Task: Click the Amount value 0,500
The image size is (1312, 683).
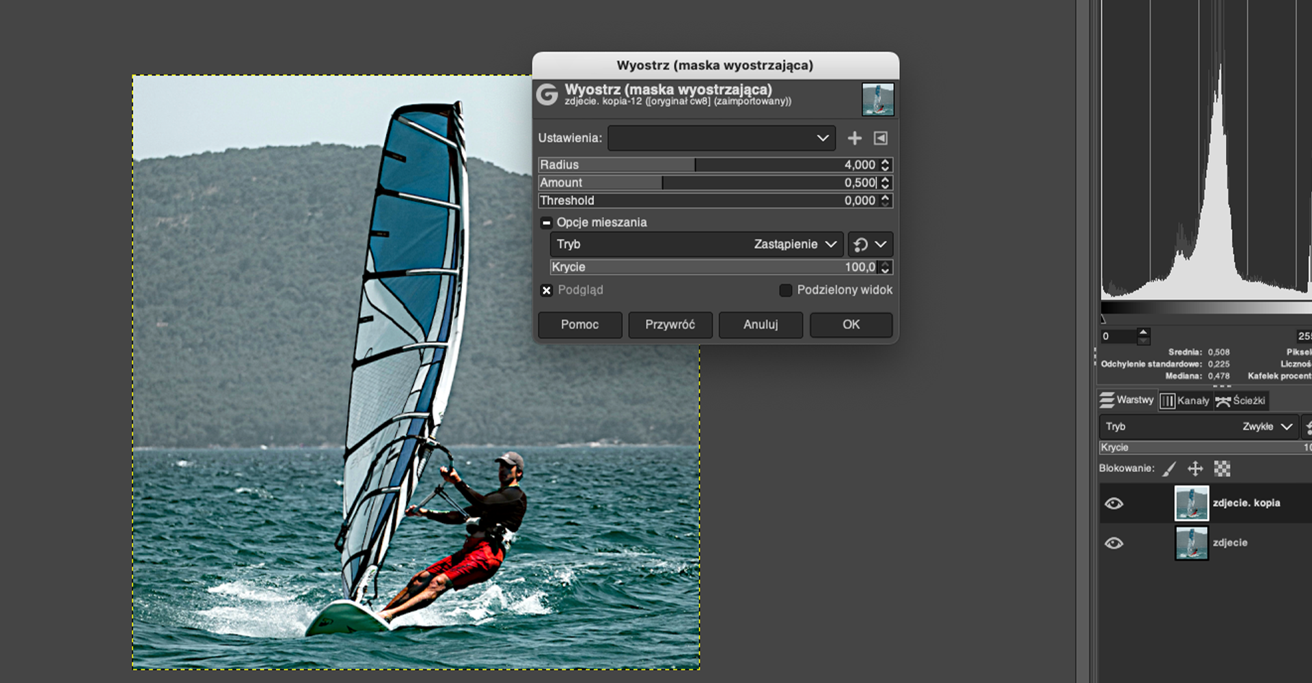Action: 860,182
